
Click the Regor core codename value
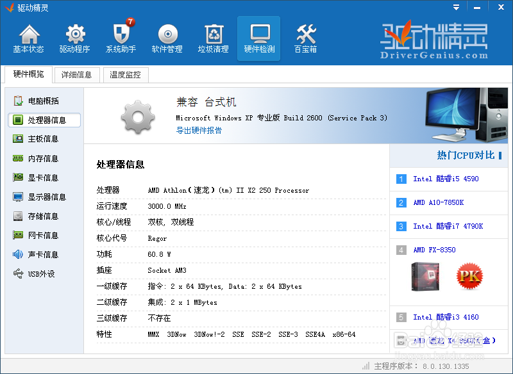tap(157, 238)
